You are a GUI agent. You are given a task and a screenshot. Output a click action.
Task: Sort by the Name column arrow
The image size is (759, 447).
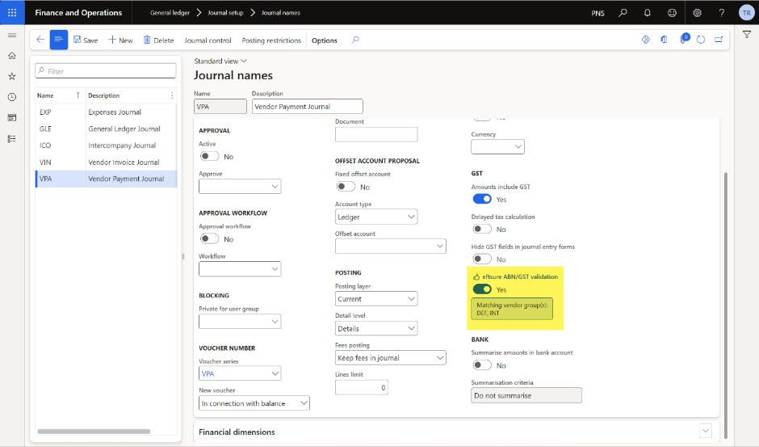(78, 95)
